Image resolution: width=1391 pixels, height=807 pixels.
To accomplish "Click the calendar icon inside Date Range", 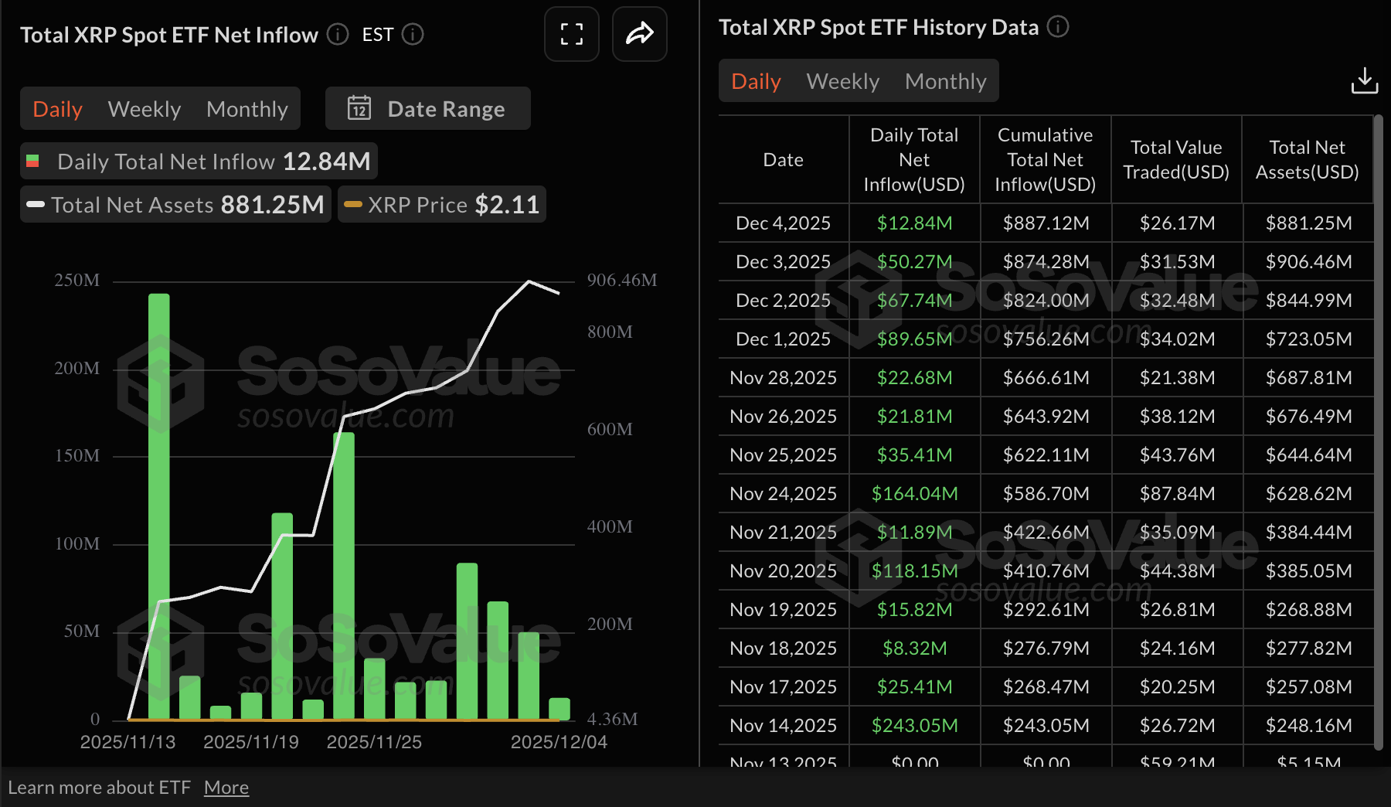I will pyautogui.click(x=360, y=108).
